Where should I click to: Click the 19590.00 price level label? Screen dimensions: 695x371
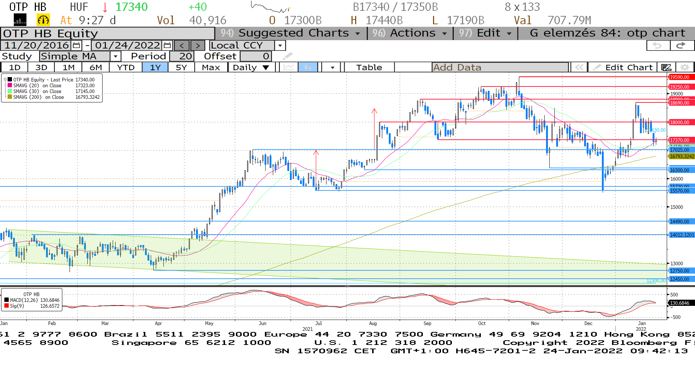[x=681, y=77]
